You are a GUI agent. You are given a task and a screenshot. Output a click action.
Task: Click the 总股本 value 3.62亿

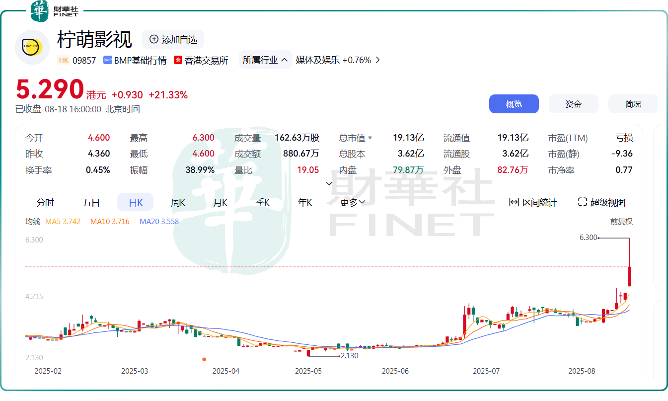(411, 154)
